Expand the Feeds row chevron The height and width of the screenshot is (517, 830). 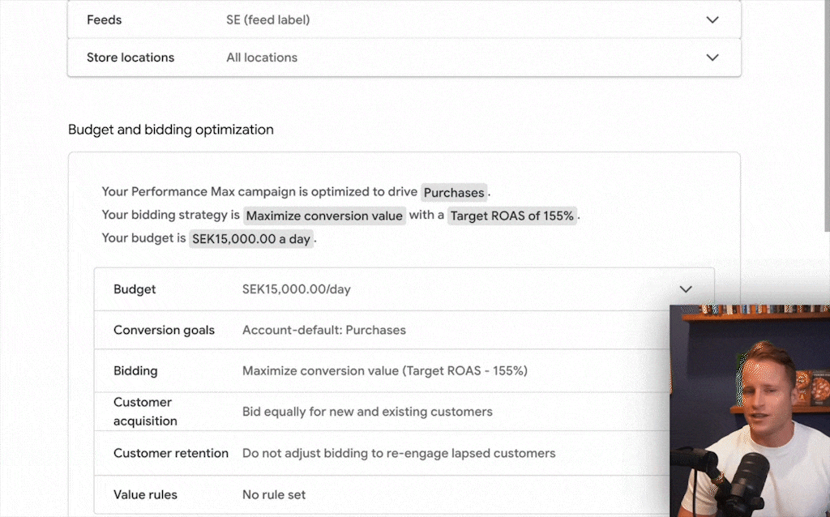[712, 19]
